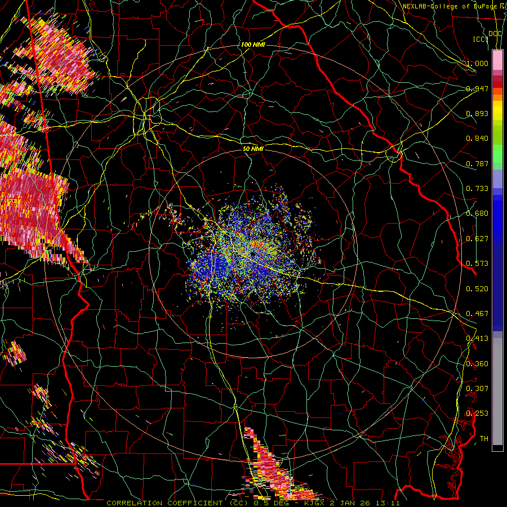
Task: Click the Correlation Coefficient caption at bottom
Action: pos(253,503)
